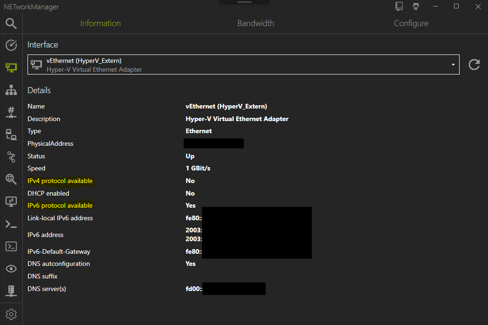The image size is (488, 325).
Task: Select the Information tab
Action: pos(100,23)
